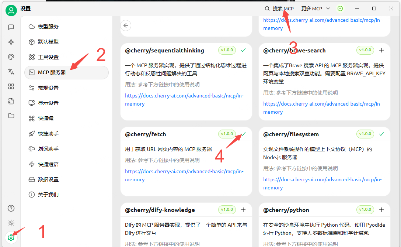The width and height of the screenshot is (401, 247).
Task: Click v1.0.0 badge on brave-search card
Action: pyautogui.click(x=365, y=50)
